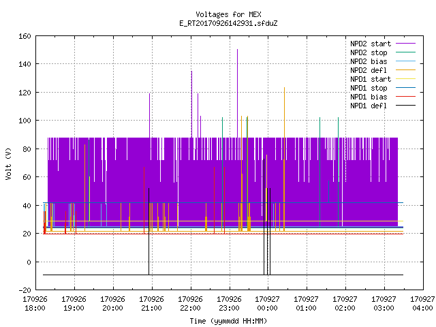Click the NPD2 stop legend label
This screenshot has width=436, height=327.
pyautogui.click(x=369, y=52)
